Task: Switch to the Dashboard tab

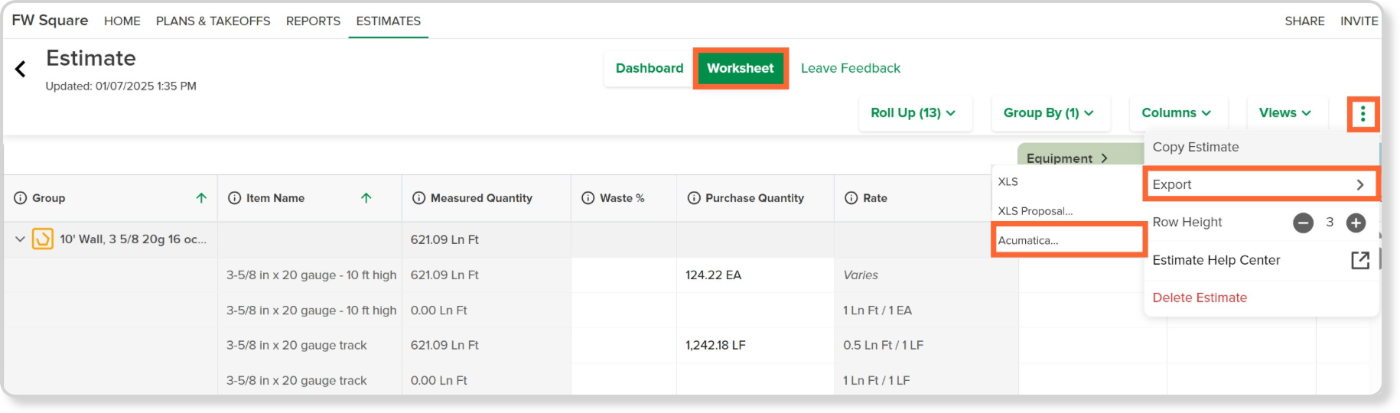Action: (x=650, y=68)
